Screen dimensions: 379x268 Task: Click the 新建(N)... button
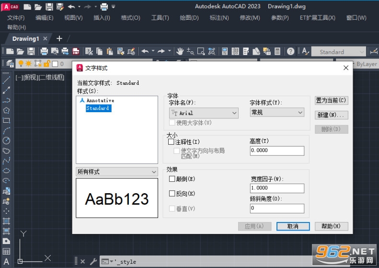pos(332,115)
